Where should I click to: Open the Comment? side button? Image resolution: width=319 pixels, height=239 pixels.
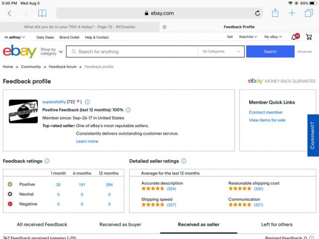click(x=313, y=135)
